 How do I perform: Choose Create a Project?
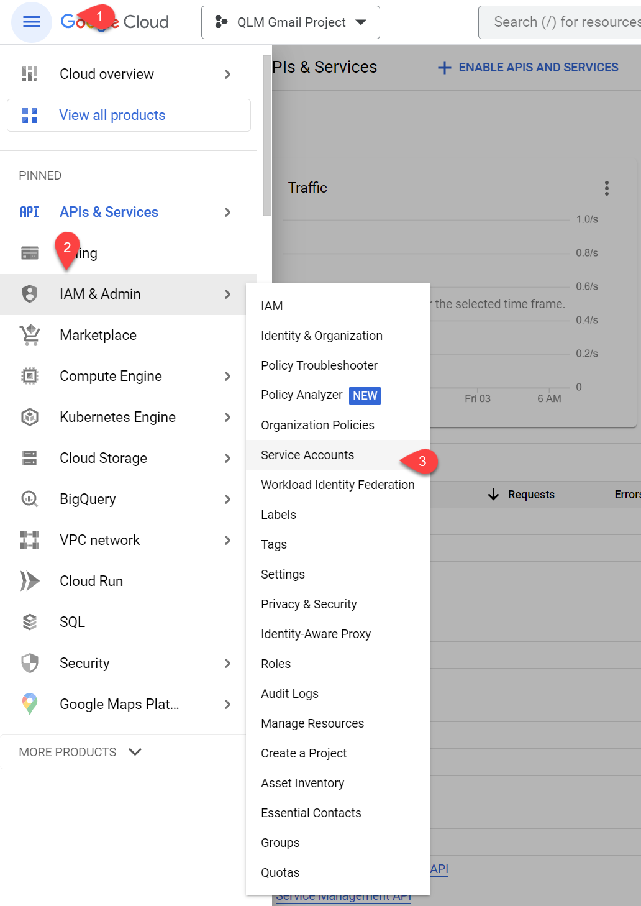pos(338,753)
